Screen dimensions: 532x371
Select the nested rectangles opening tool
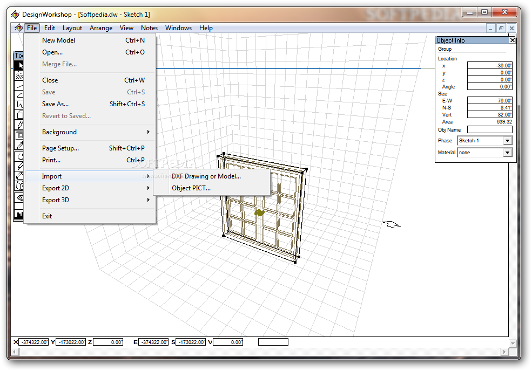[x=19, y=135]
